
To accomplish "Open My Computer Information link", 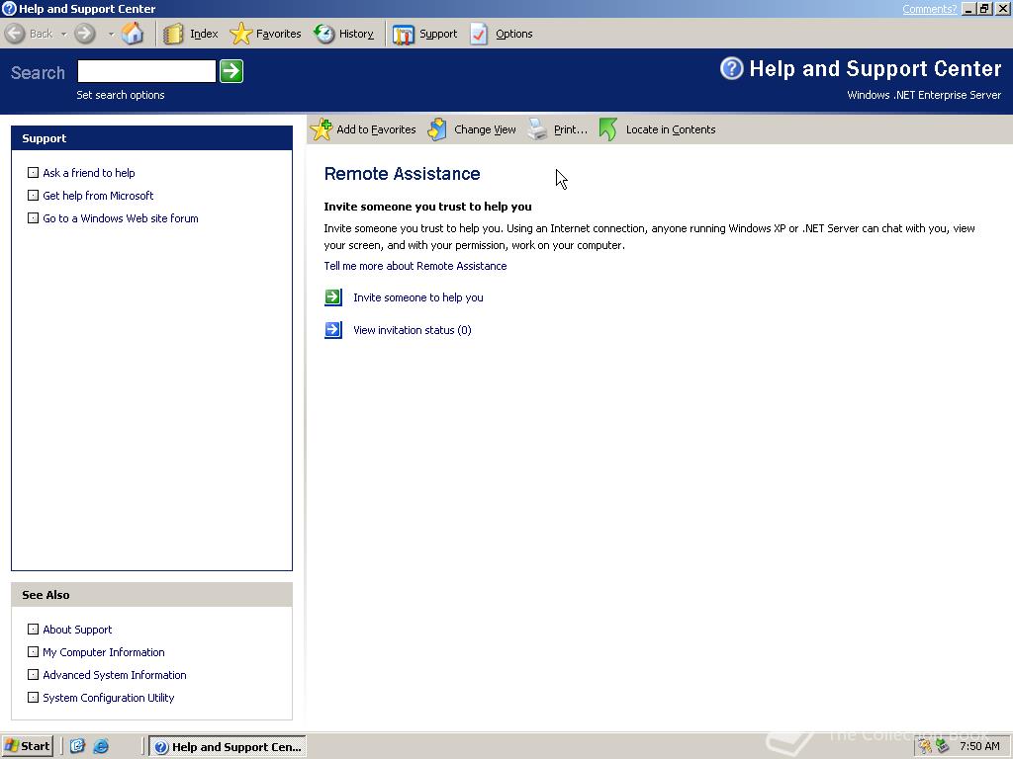I will [x=104, y=652].
